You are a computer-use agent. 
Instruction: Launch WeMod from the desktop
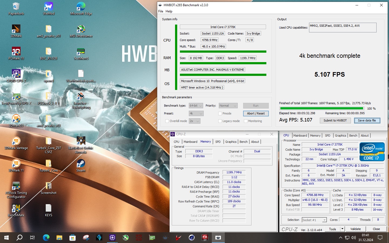[49, 9]
